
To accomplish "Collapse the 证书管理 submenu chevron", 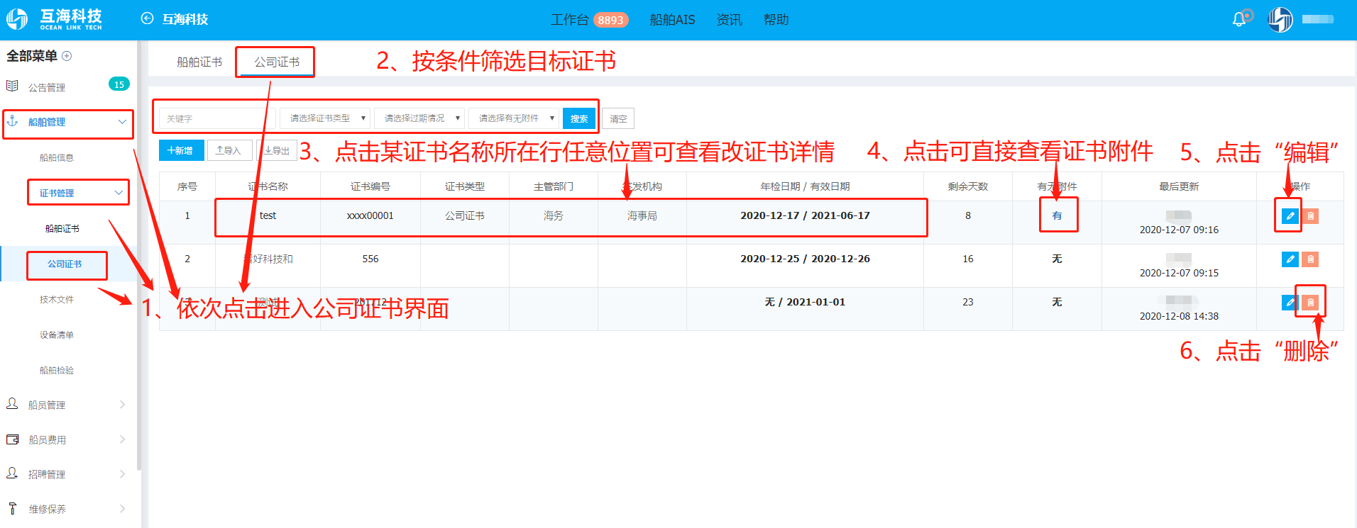I will [119, 193].
